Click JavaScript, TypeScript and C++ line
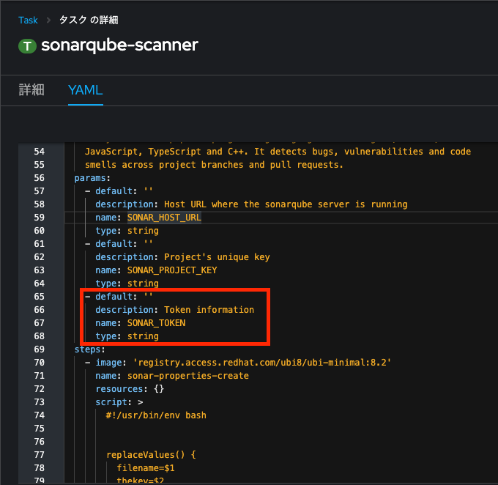 pos(278,152)
